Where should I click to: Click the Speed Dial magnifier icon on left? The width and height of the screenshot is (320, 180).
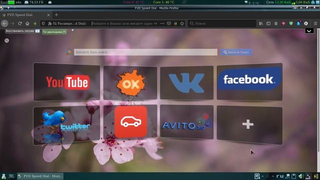(x=6, y=40)
